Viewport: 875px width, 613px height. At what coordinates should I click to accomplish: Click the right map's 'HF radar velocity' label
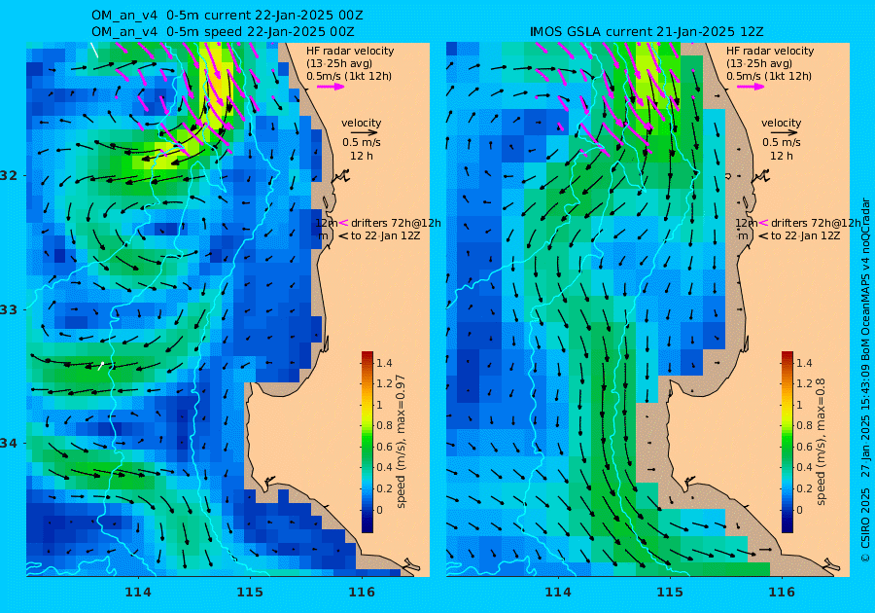(770, 51)
